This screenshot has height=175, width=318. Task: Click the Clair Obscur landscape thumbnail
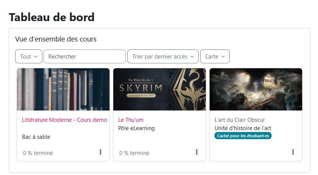pyautogui.click(x=256, y=89)
